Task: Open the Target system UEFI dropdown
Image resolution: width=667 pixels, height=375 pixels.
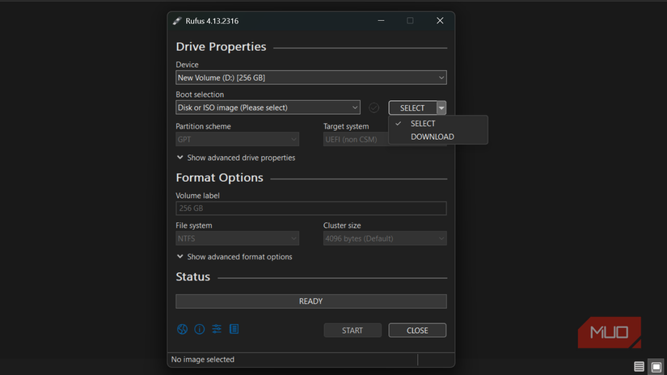Action: pyautogui.click(x=356, y=140)
